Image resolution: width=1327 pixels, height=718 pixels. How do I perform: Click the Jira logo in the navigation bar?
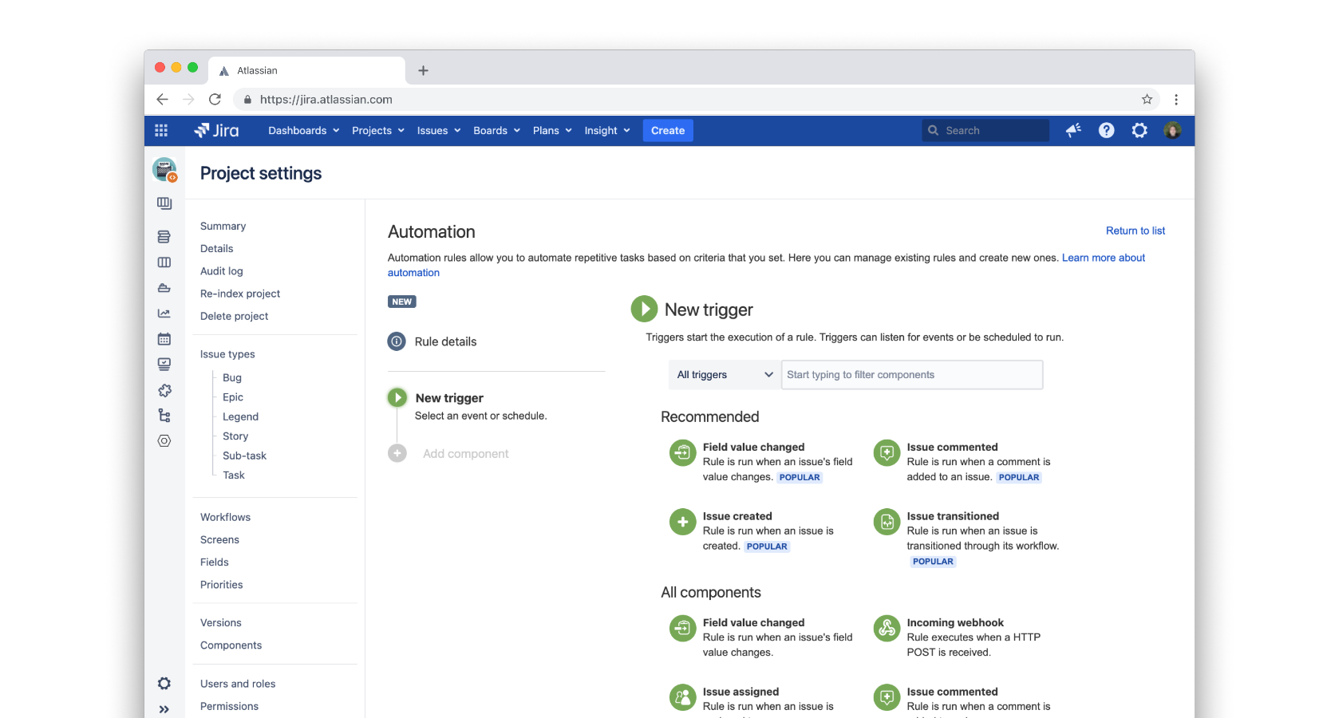[215, 130]
